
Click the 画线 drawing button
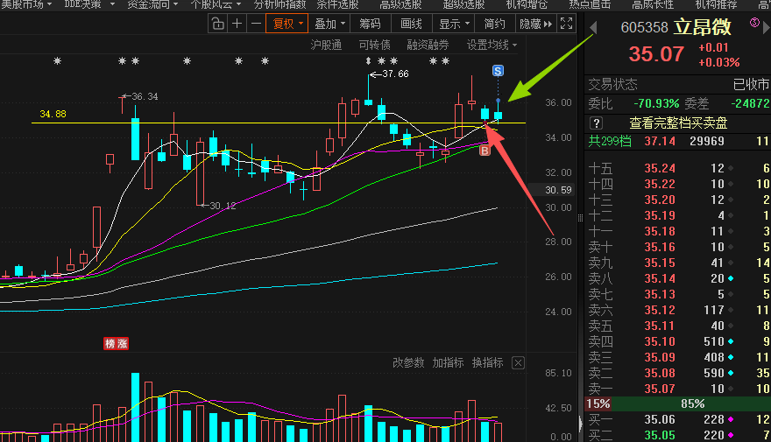(411, 24)
